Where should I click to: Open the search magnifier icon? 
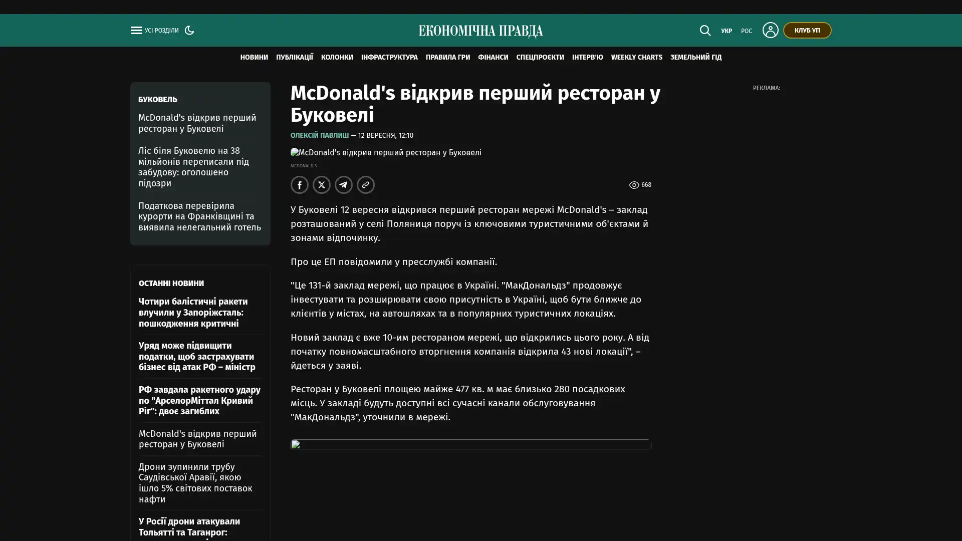click(705, 31)
